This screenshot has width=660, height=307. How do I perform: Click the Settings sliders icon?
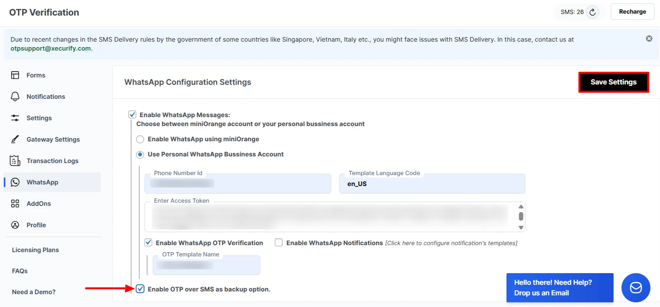[x=15, y=118]
